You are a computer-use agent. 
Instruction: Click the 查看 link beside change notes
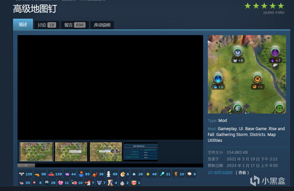[x=242, y=173]
